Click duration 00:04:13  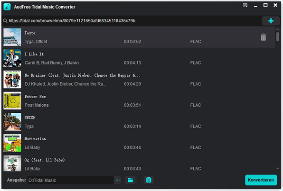[132, 63]
